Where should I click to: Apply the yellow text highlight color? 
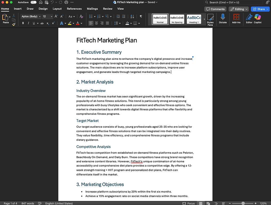click(70, 23)
